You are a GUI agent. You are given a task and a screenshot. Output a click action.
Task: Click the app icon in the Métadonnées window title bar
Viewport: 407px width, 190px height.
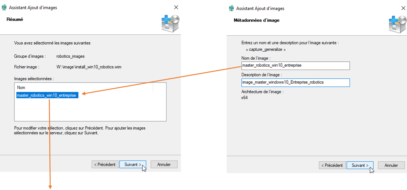231,8
